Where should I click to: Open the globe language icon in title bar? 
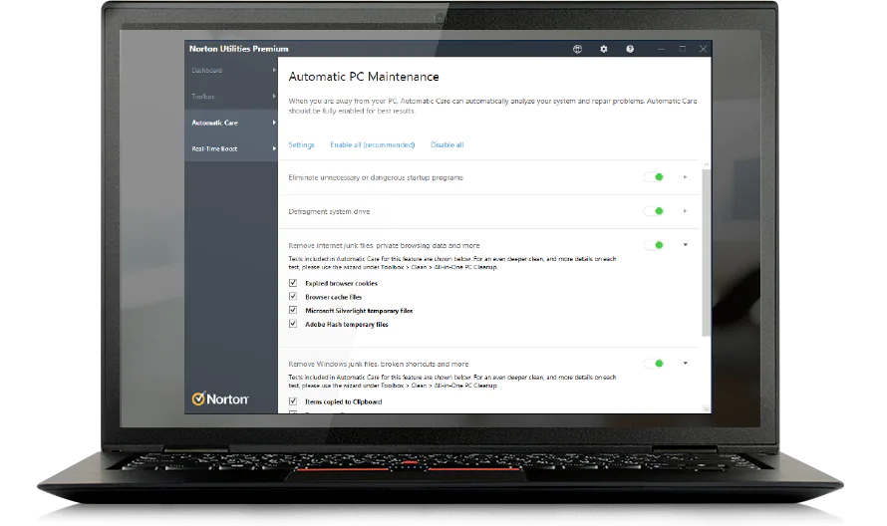(x=577, y=49)
